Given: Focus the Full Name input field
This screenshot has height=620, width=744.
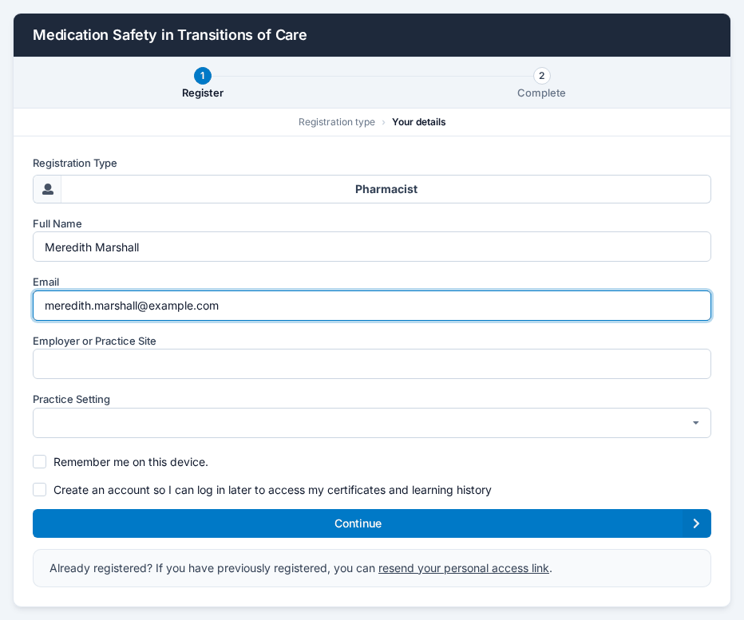Looking at the screenshot, I should pyautogui.click(x=371, y=247).
